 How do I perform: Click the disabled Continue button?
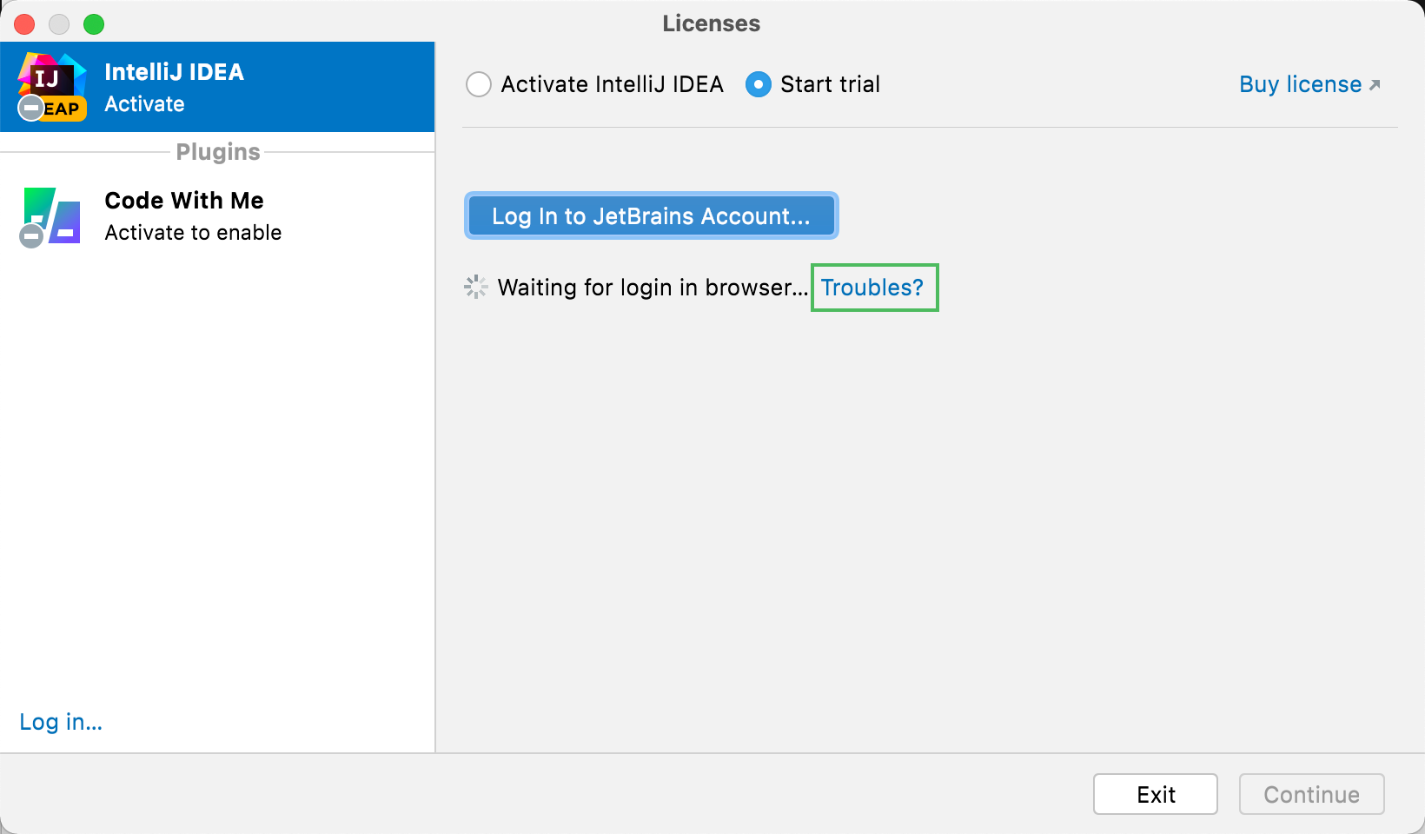pos(1311,793)
